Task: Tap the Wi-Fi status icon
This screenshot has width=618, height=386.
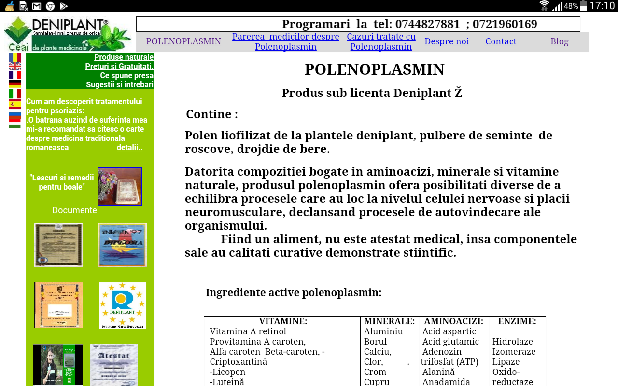Action: pyautogui.click(x=545, y=6)
